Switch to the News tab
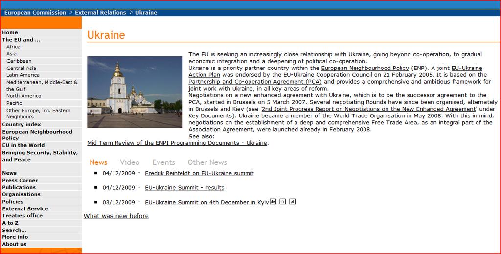 click(x=98, y=162)
